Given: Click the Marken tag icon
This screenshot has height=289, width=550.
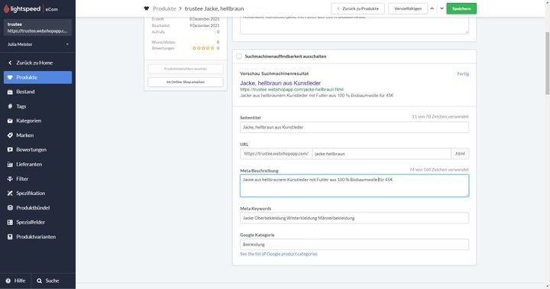Looking at the screenshot, I should click(x=10, y=135).
